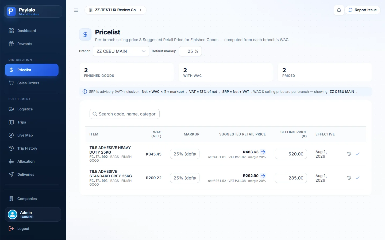Click item name TILE ADHESIVE STANDARD GREY 25KG
This screenshot has width=385, height=240.
coord(111,174)
